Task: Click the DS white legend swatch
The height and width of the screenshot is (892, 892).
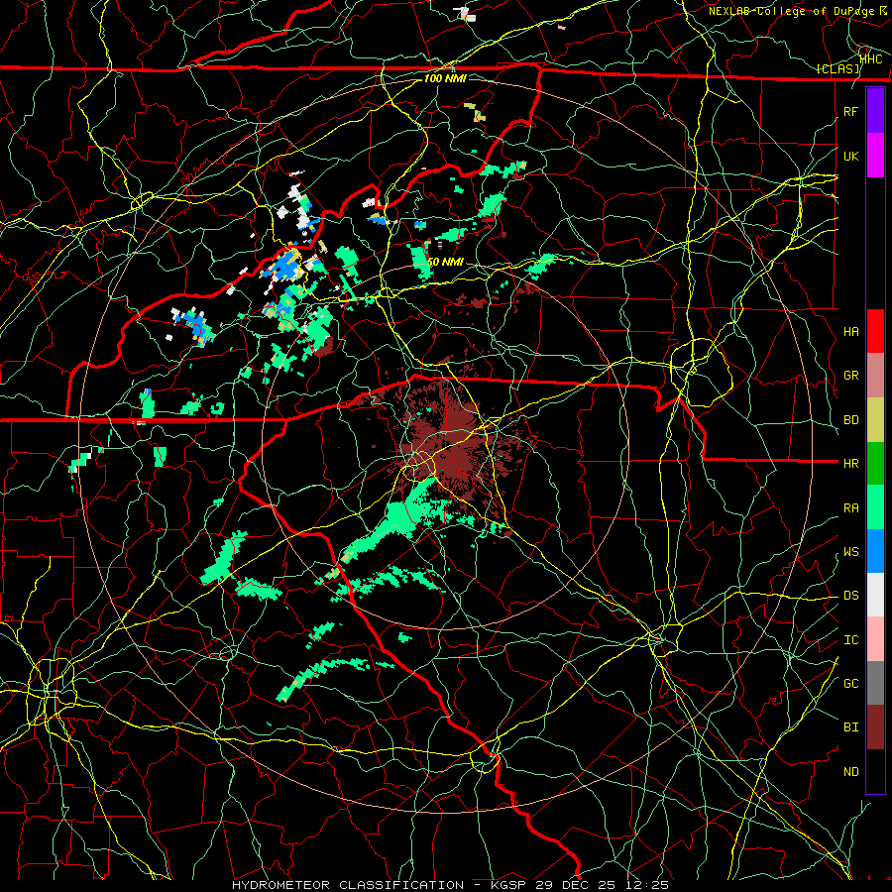Action: 875,595
